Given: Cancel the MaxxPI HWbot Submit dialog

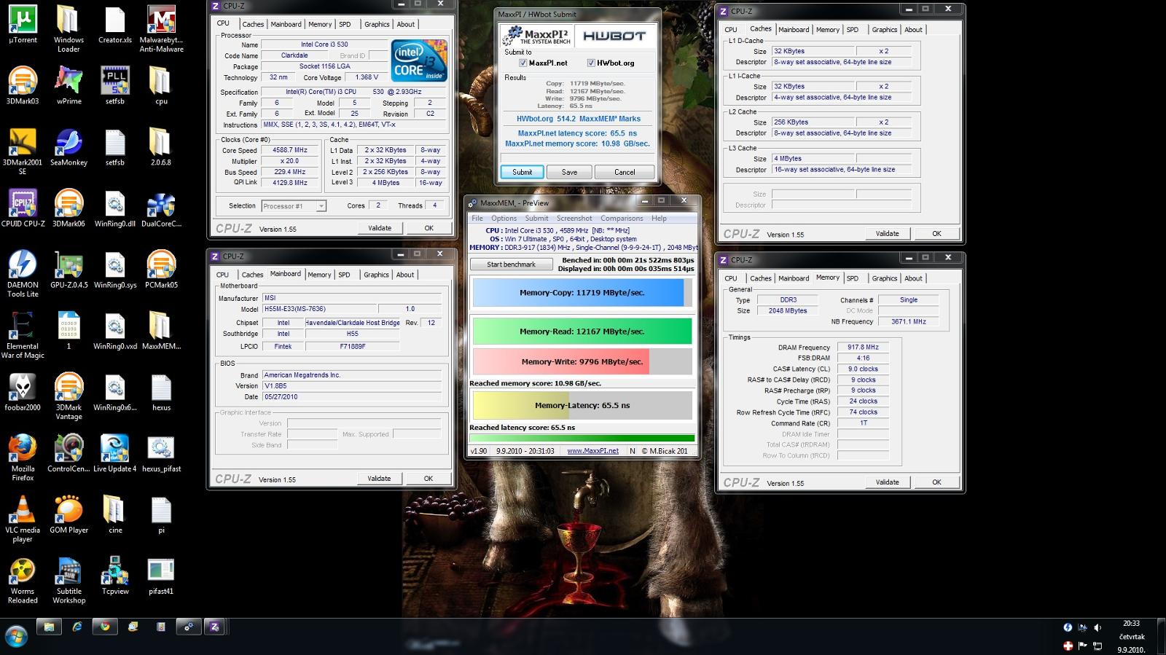Looking at the screenshot, I should 625,173.
